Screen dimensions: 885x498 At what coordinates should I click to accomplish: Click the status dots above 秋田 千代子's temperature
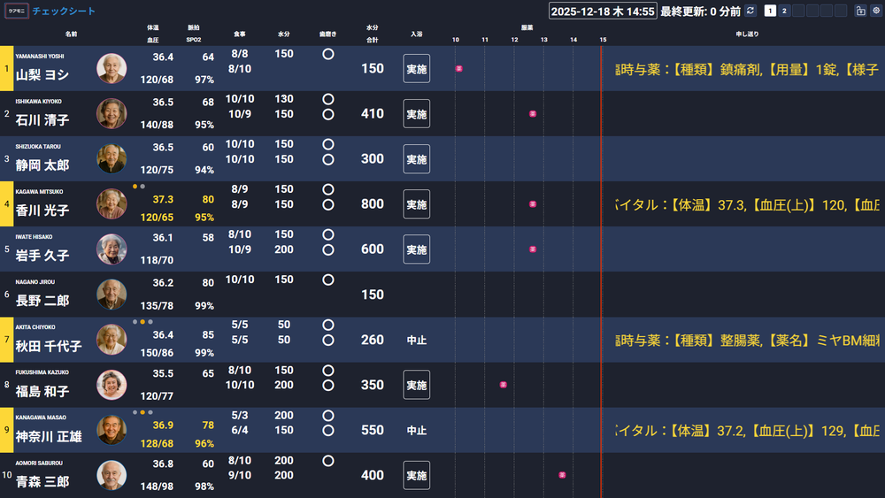click(x=142, y=322)
